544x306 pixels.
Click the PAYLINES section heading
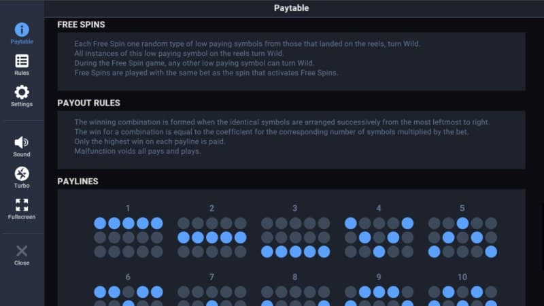pos(78,182)
